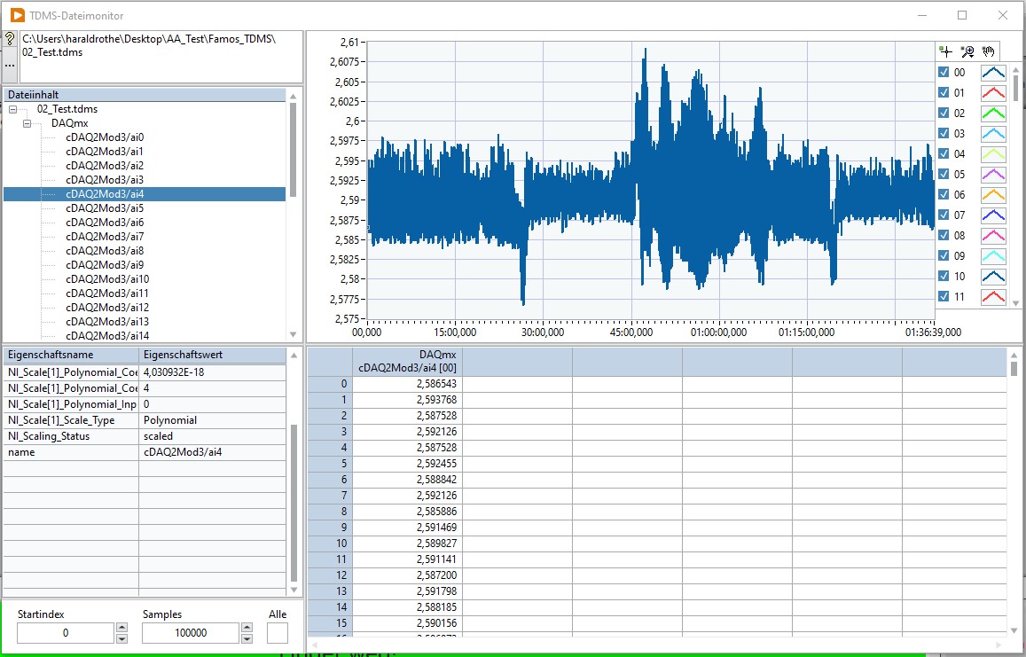Collapse the 02_Test.tdms tree node
Image resolution: width=1026 pixels, height=657 pixels.
click(x=13, y=109)
